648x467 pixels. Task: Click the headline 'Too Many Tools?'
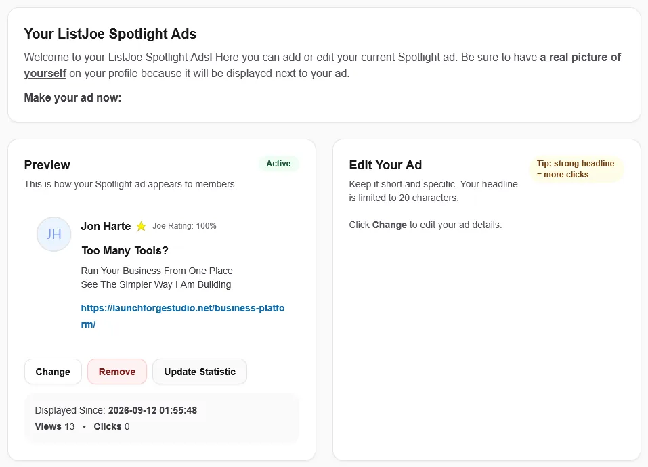coord(125,250)
